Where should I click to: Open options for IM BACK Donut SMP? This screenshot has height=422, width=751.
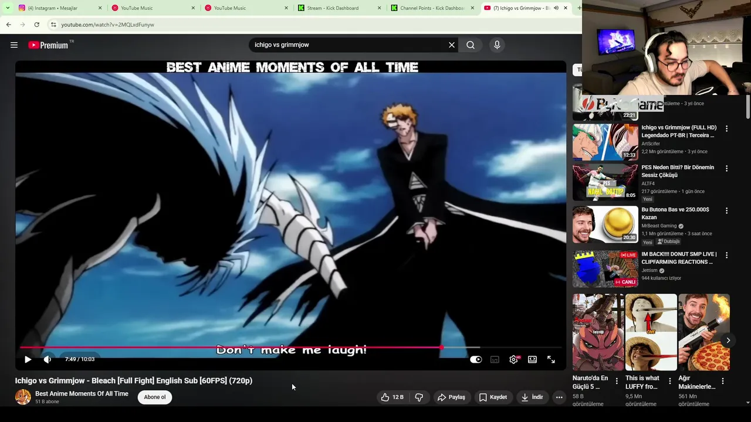(x=726, y=255)
